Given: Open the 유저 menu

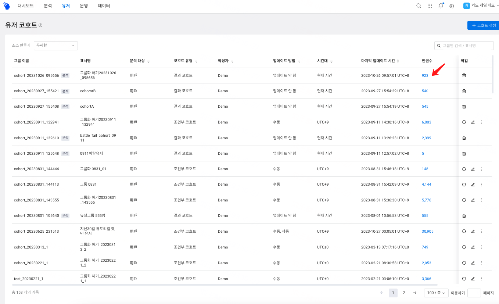Looking at the screenshot, I should coord(66,6).
